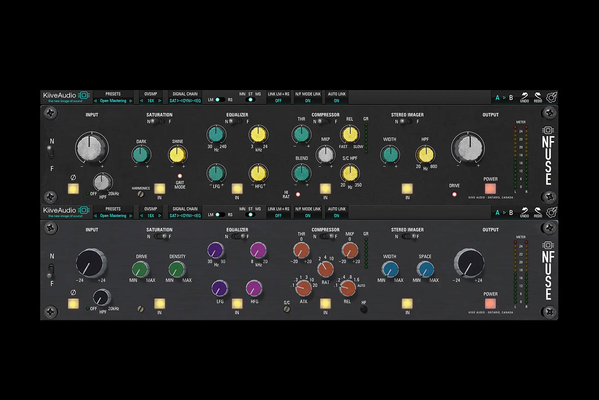Viewport: 599px width, 400px height.
Task: Click the S/C screw icon on bottom compressor
Action: [287, 309]
